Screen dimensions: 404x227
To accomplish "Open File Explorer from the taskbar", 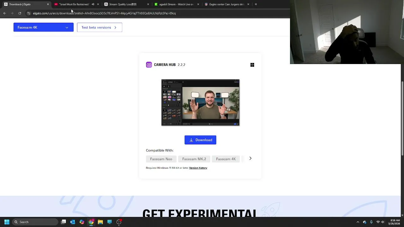I will click(100, 222).
